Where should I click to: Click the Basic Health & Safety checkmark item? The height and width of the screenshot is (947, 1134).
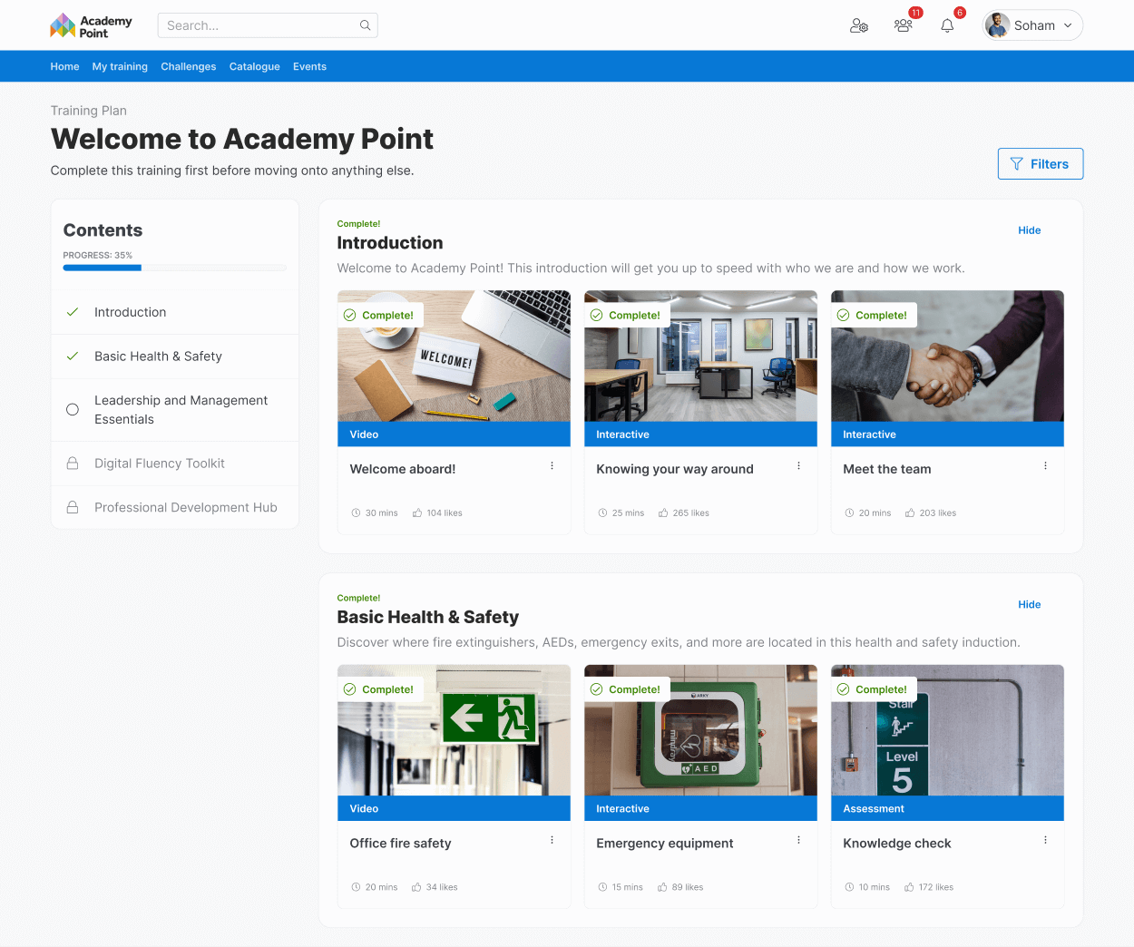click(x=175, y=356)
